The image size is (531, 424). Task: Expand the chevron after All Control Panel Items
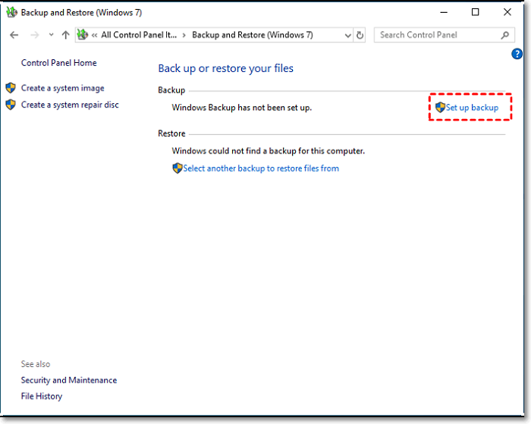click(x=184, y=35)
